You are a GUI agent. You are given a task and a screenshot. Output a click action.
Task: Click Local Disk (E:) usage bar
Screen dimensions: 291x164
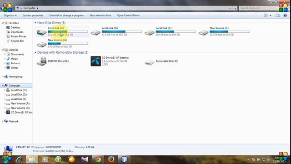(x=176, y=31)
